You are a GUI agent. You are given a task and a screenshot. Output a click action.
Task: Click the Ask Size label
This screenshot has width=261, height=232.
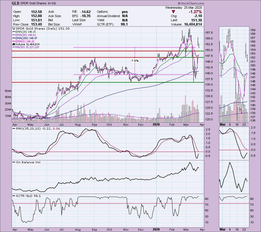click(55, 16)
